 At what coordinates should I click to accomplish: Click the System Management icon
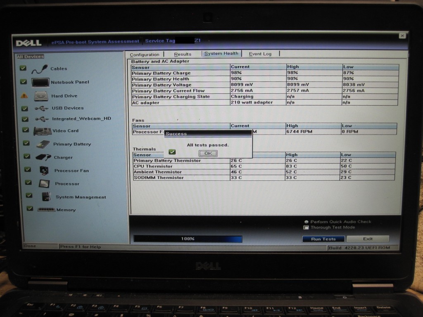[x=46, y=196]
